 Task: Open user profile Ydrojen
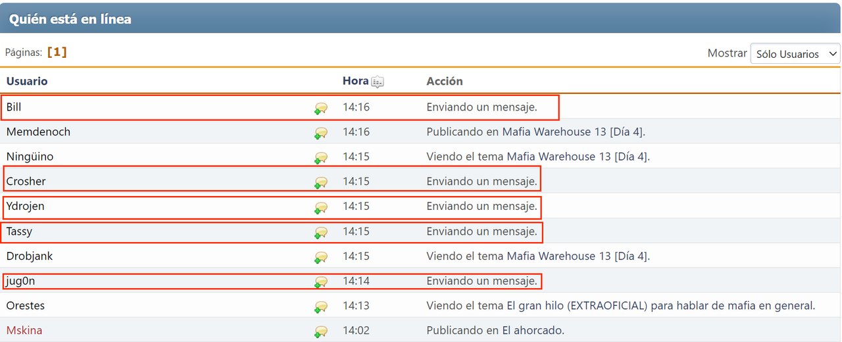coord(25,206)
